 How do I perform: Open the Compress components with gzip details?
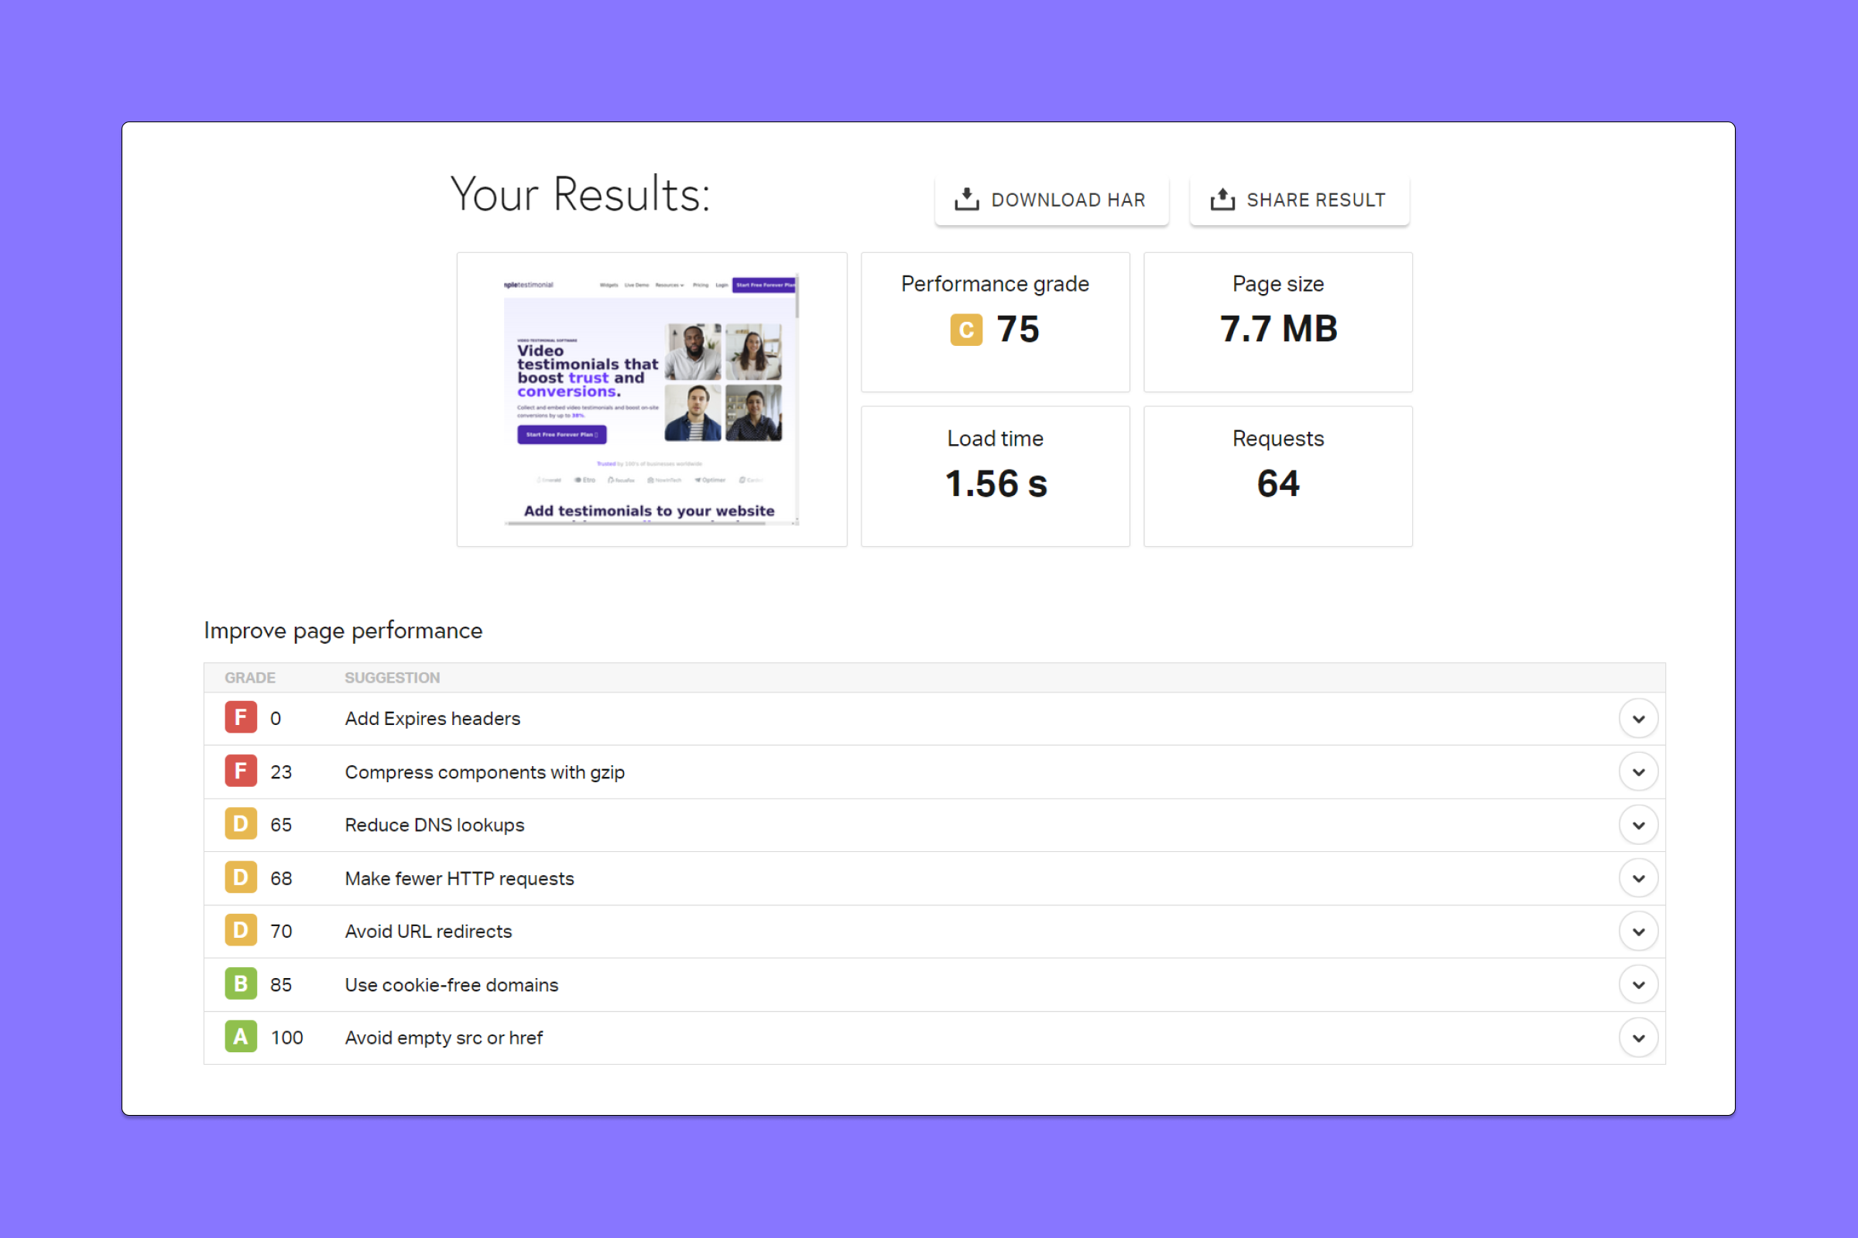pos(1637,772)
